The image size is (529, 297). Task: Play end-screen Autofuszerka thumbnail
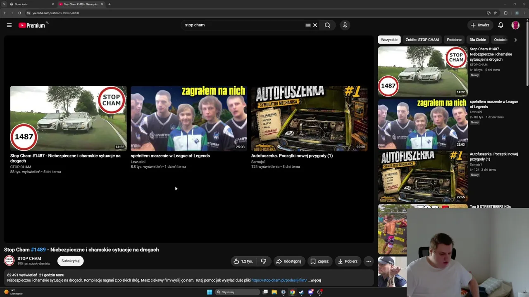(310, 118)
